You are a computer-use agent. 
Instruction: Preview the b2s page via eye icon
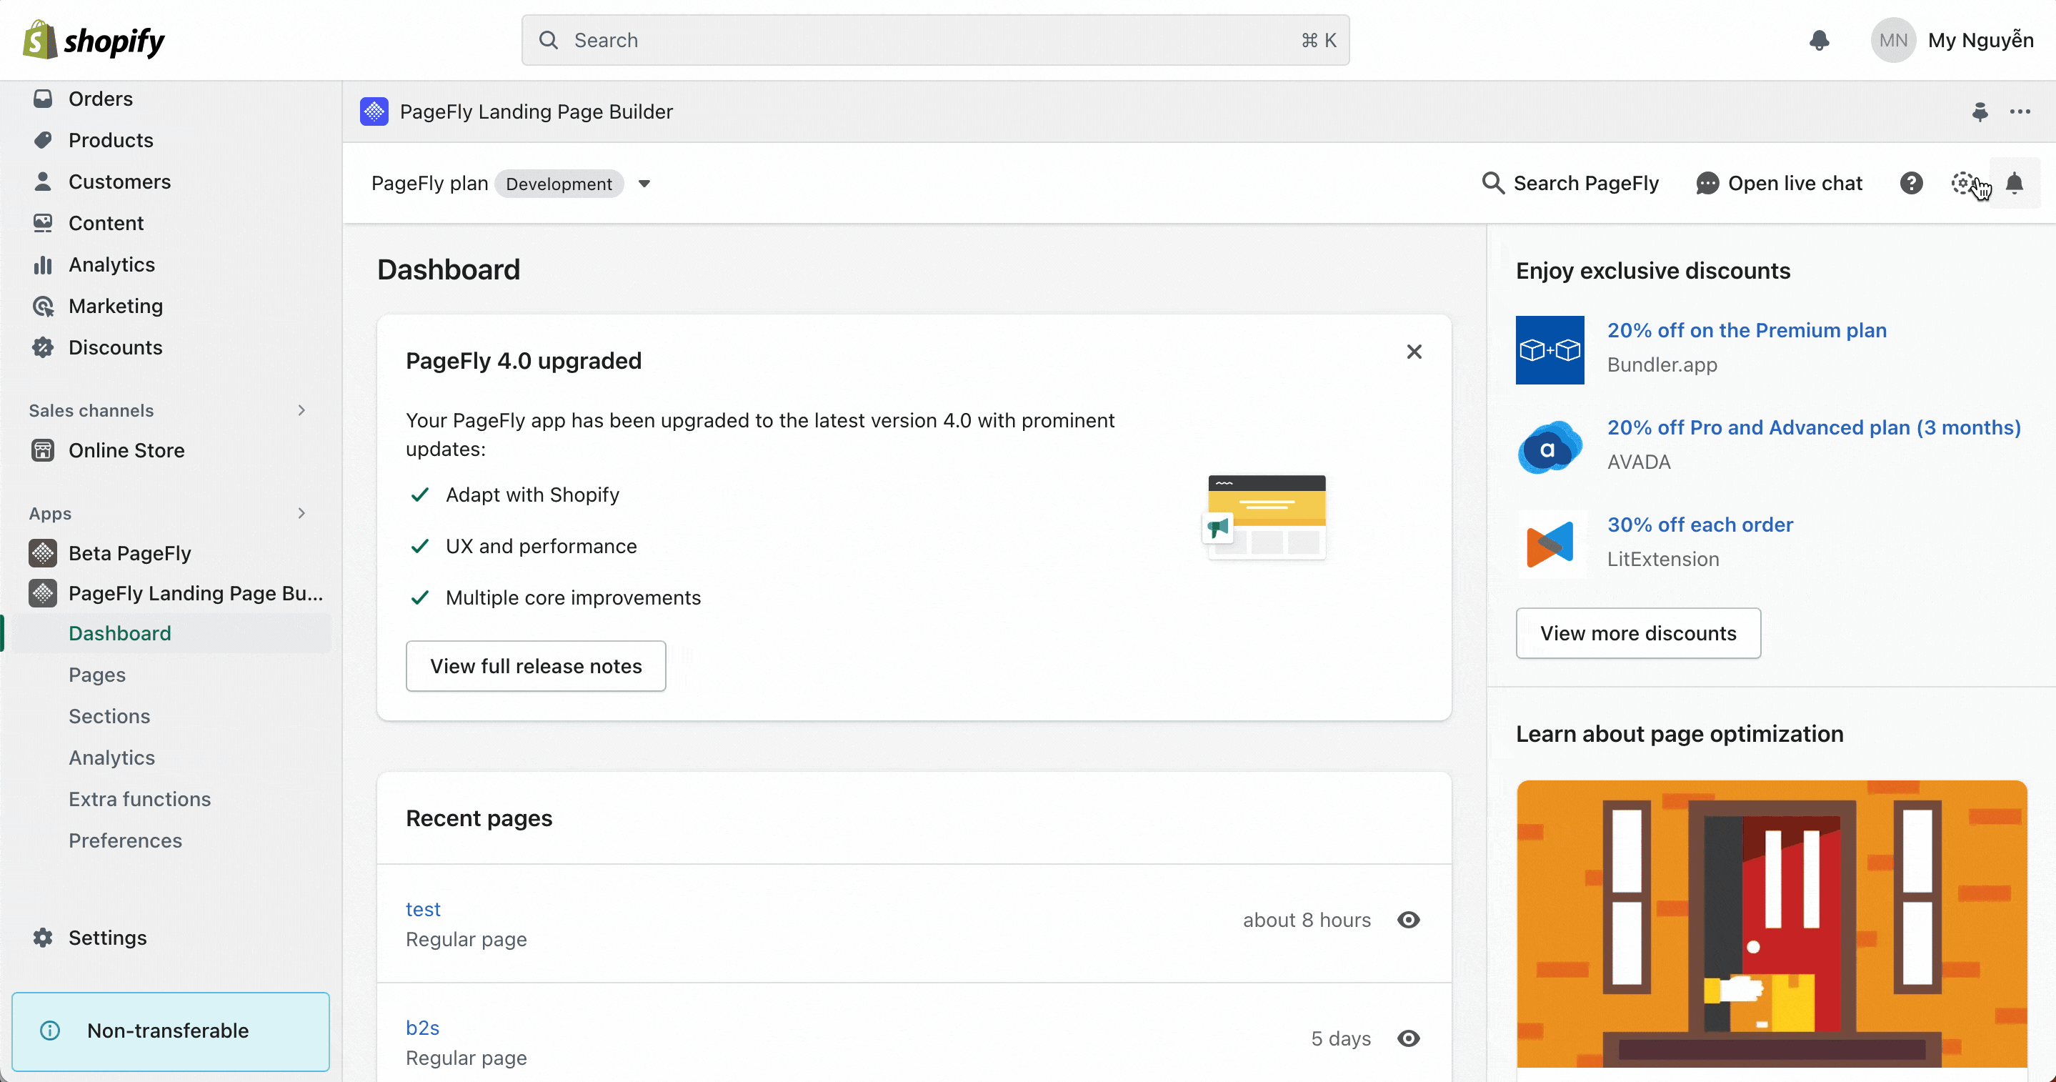(x=1409, y=1038)
